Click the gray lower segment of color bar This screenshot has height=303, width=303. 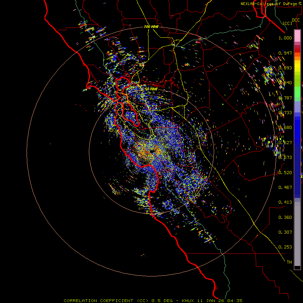point(297,234)
